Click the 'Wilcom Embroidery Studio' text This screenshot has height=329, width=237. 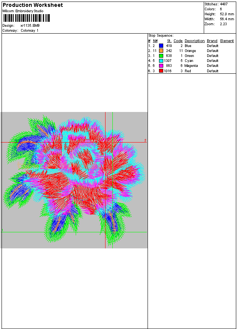pos(23,11)
